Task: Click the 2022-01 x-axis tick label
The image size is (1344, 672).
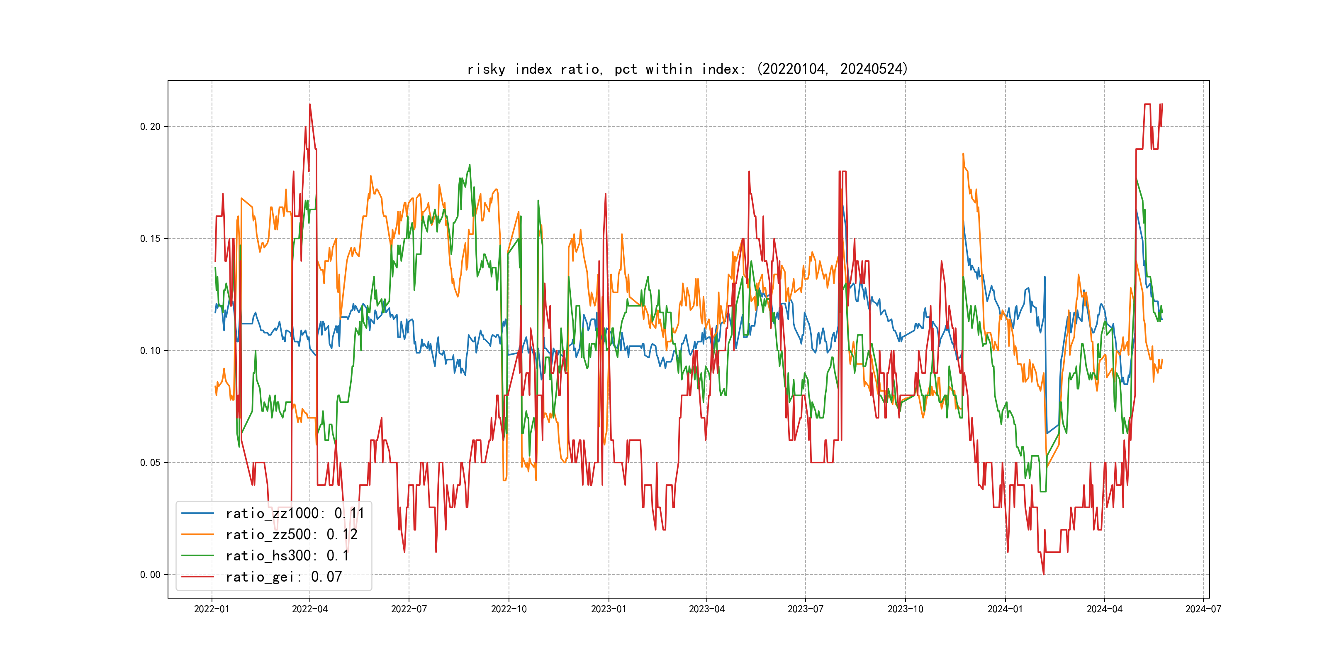Action: point(211,609)
